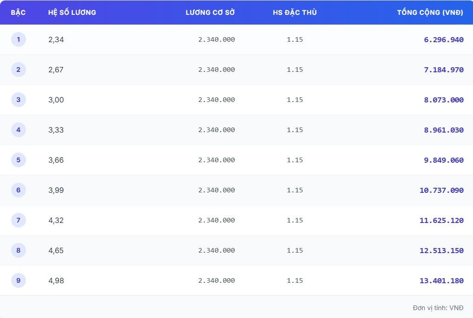This screenshot has width=473, height=318.
Task: Click the HS ĐẶC THÙ column header
Action: click(x=295, y=13)
